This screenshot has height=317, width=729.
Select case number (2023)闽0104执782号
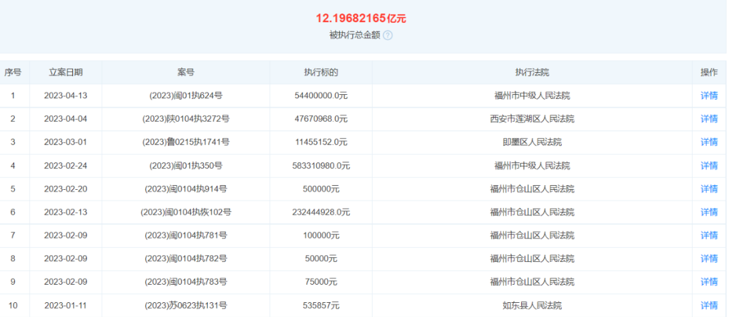coord(186,258)
